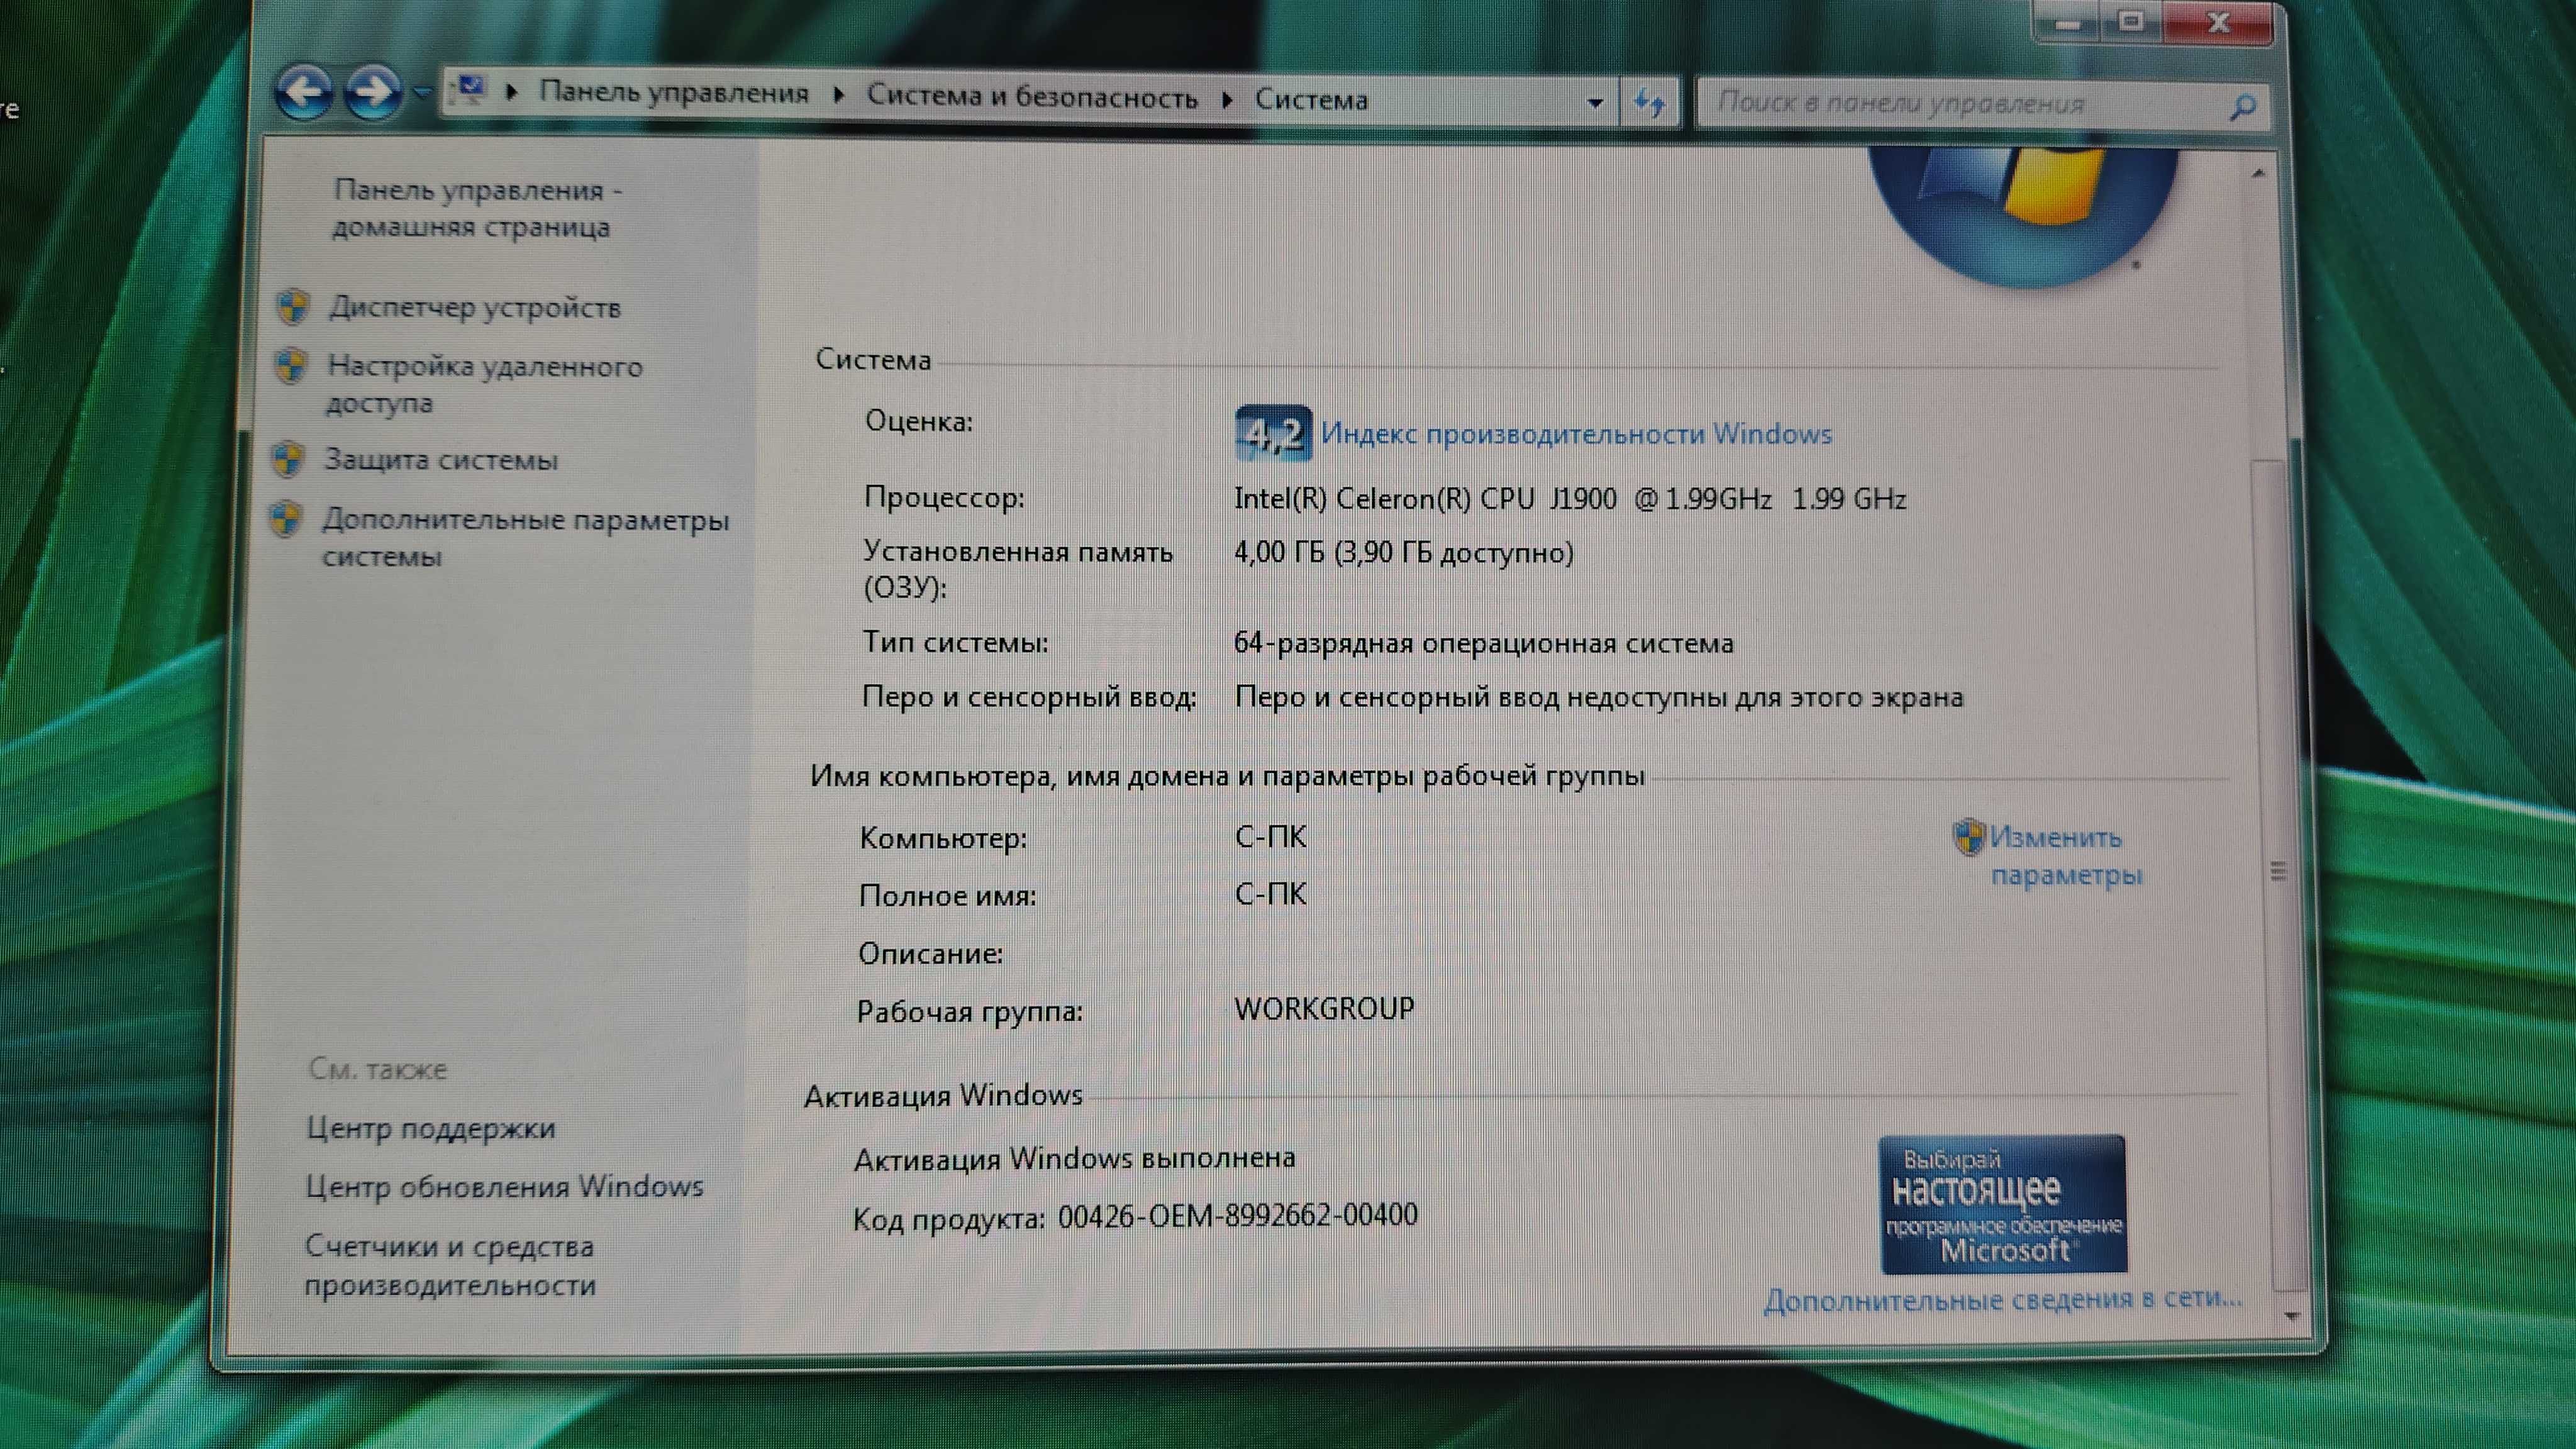The image size is (2576, 1449).
Task: Click the scrollbar up arrow
Action: pyautogui.click(x=2258, y=174)
